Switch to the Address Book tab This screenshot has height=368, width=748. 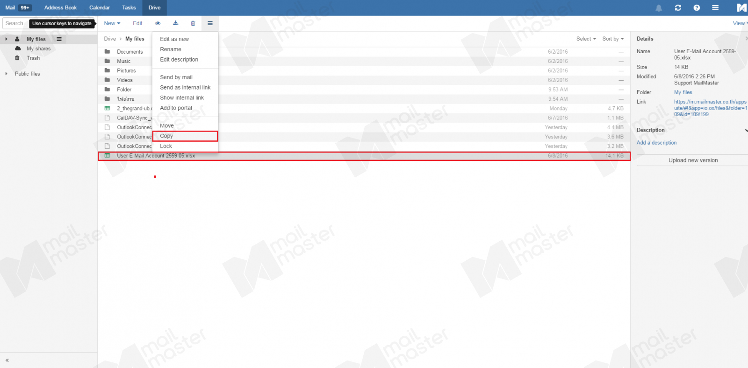(60, 8)
